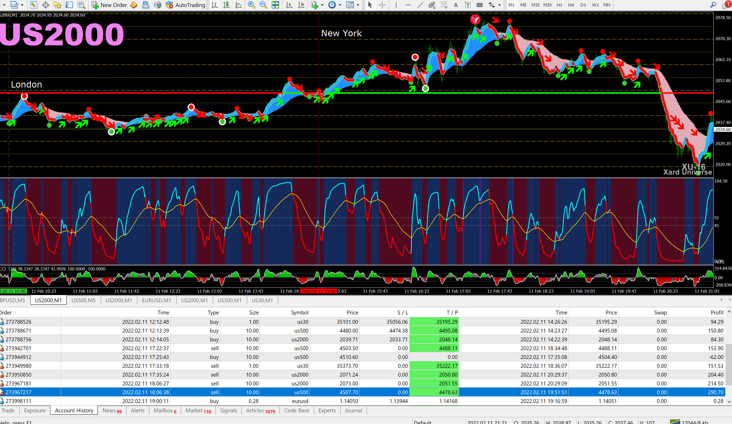Screen dimensions: 732x424
Task: Select the trendline drawing tool
Action: [x=420, y=5]
